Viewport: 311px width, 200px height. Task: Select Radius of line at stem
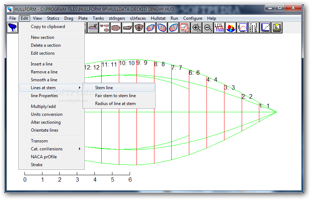click(119, 104)
